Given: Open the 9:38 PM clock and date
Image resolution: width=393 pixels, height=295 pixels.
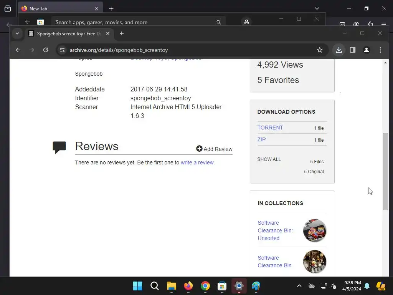Looking at the screenshot, I should tap(352, 286).
